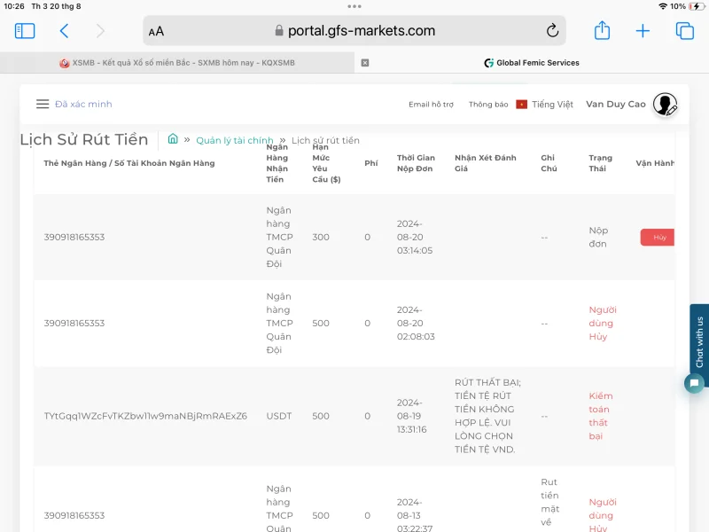Open Tiếng Việt language selector
Screen dimensions: 709x532
[x=544, y=105]
